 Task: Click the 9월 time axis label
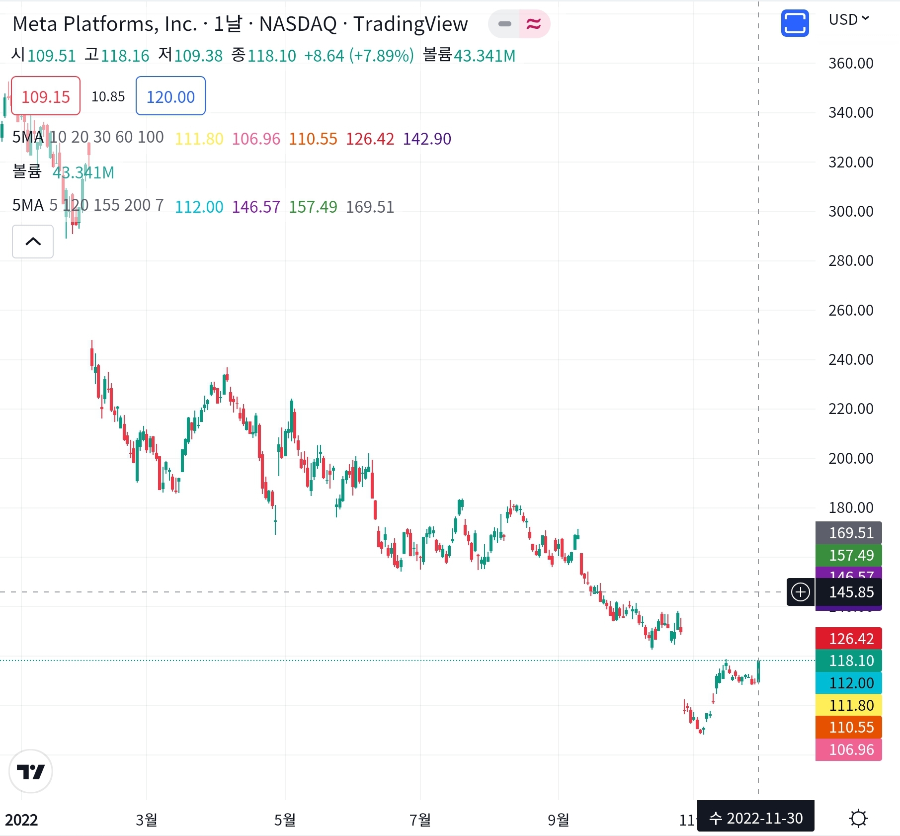[x=558, y=820]
